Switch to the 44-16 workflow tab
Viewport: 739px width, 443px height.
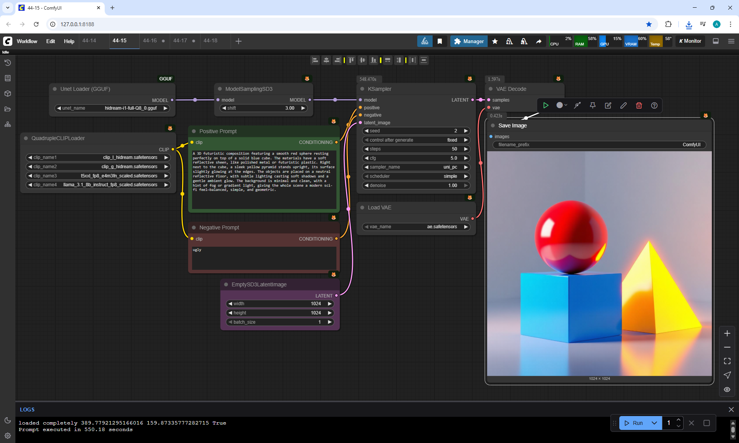coord(150,41)
